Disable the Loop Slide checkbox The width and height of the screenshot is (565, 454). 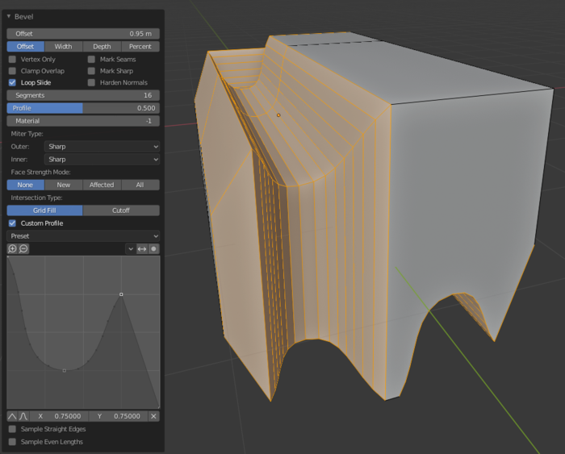[x=13, y=82]
